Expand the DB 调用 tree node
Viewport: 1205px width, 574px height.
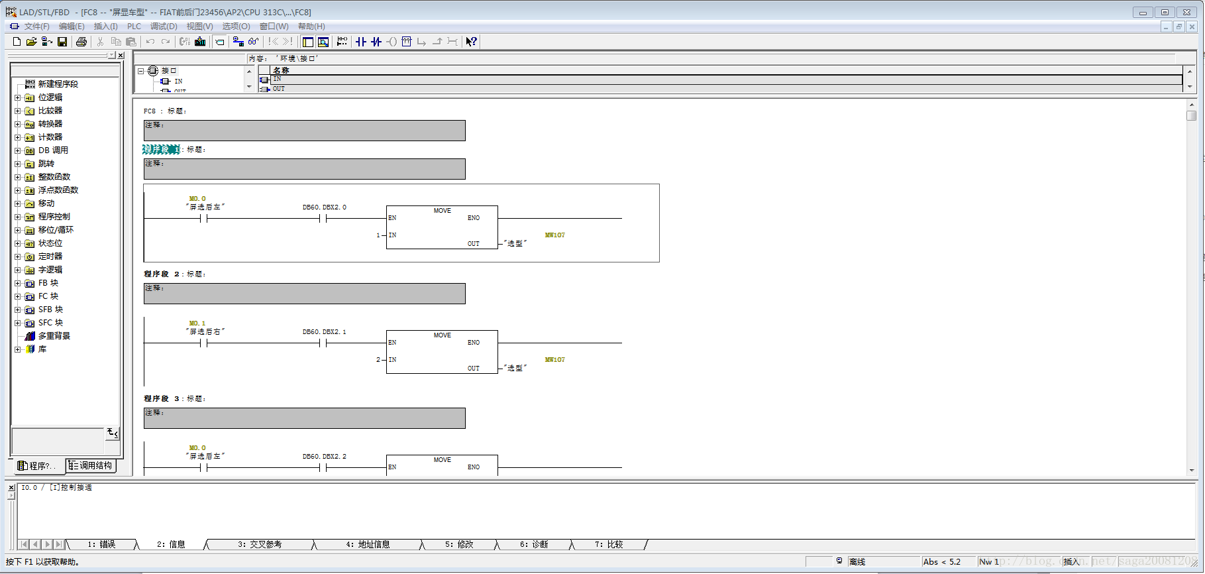click(17, 150)
